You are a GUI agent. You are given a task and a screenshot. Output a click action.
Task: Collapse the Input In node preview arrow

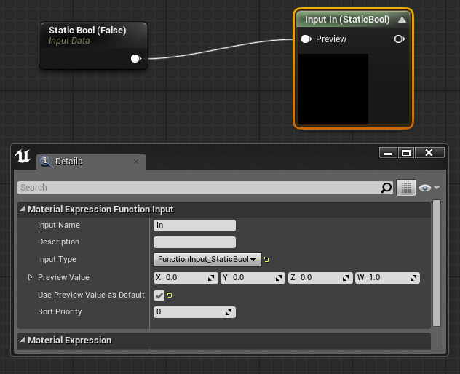pyautogui.click(x=401, y=20)
